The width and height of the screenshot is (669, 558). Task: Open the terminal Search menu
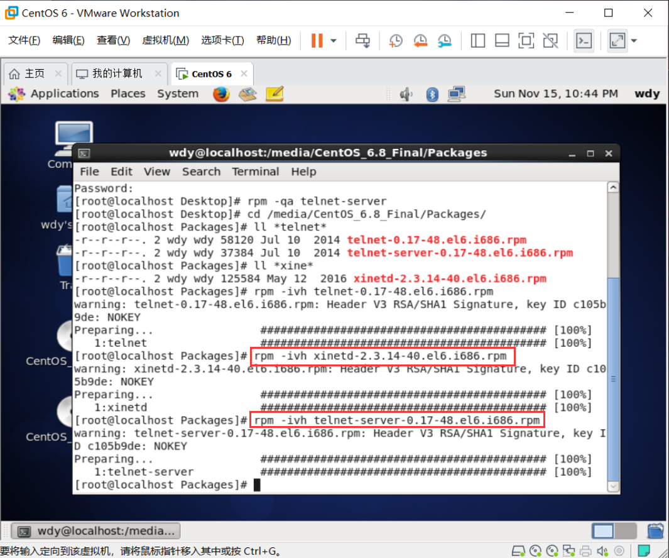(x=202, y=172)
